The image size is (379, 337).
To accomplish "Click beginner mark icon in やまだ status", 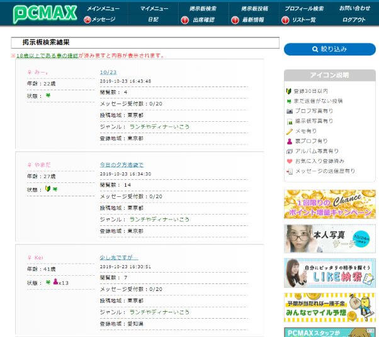I will 48,189.
